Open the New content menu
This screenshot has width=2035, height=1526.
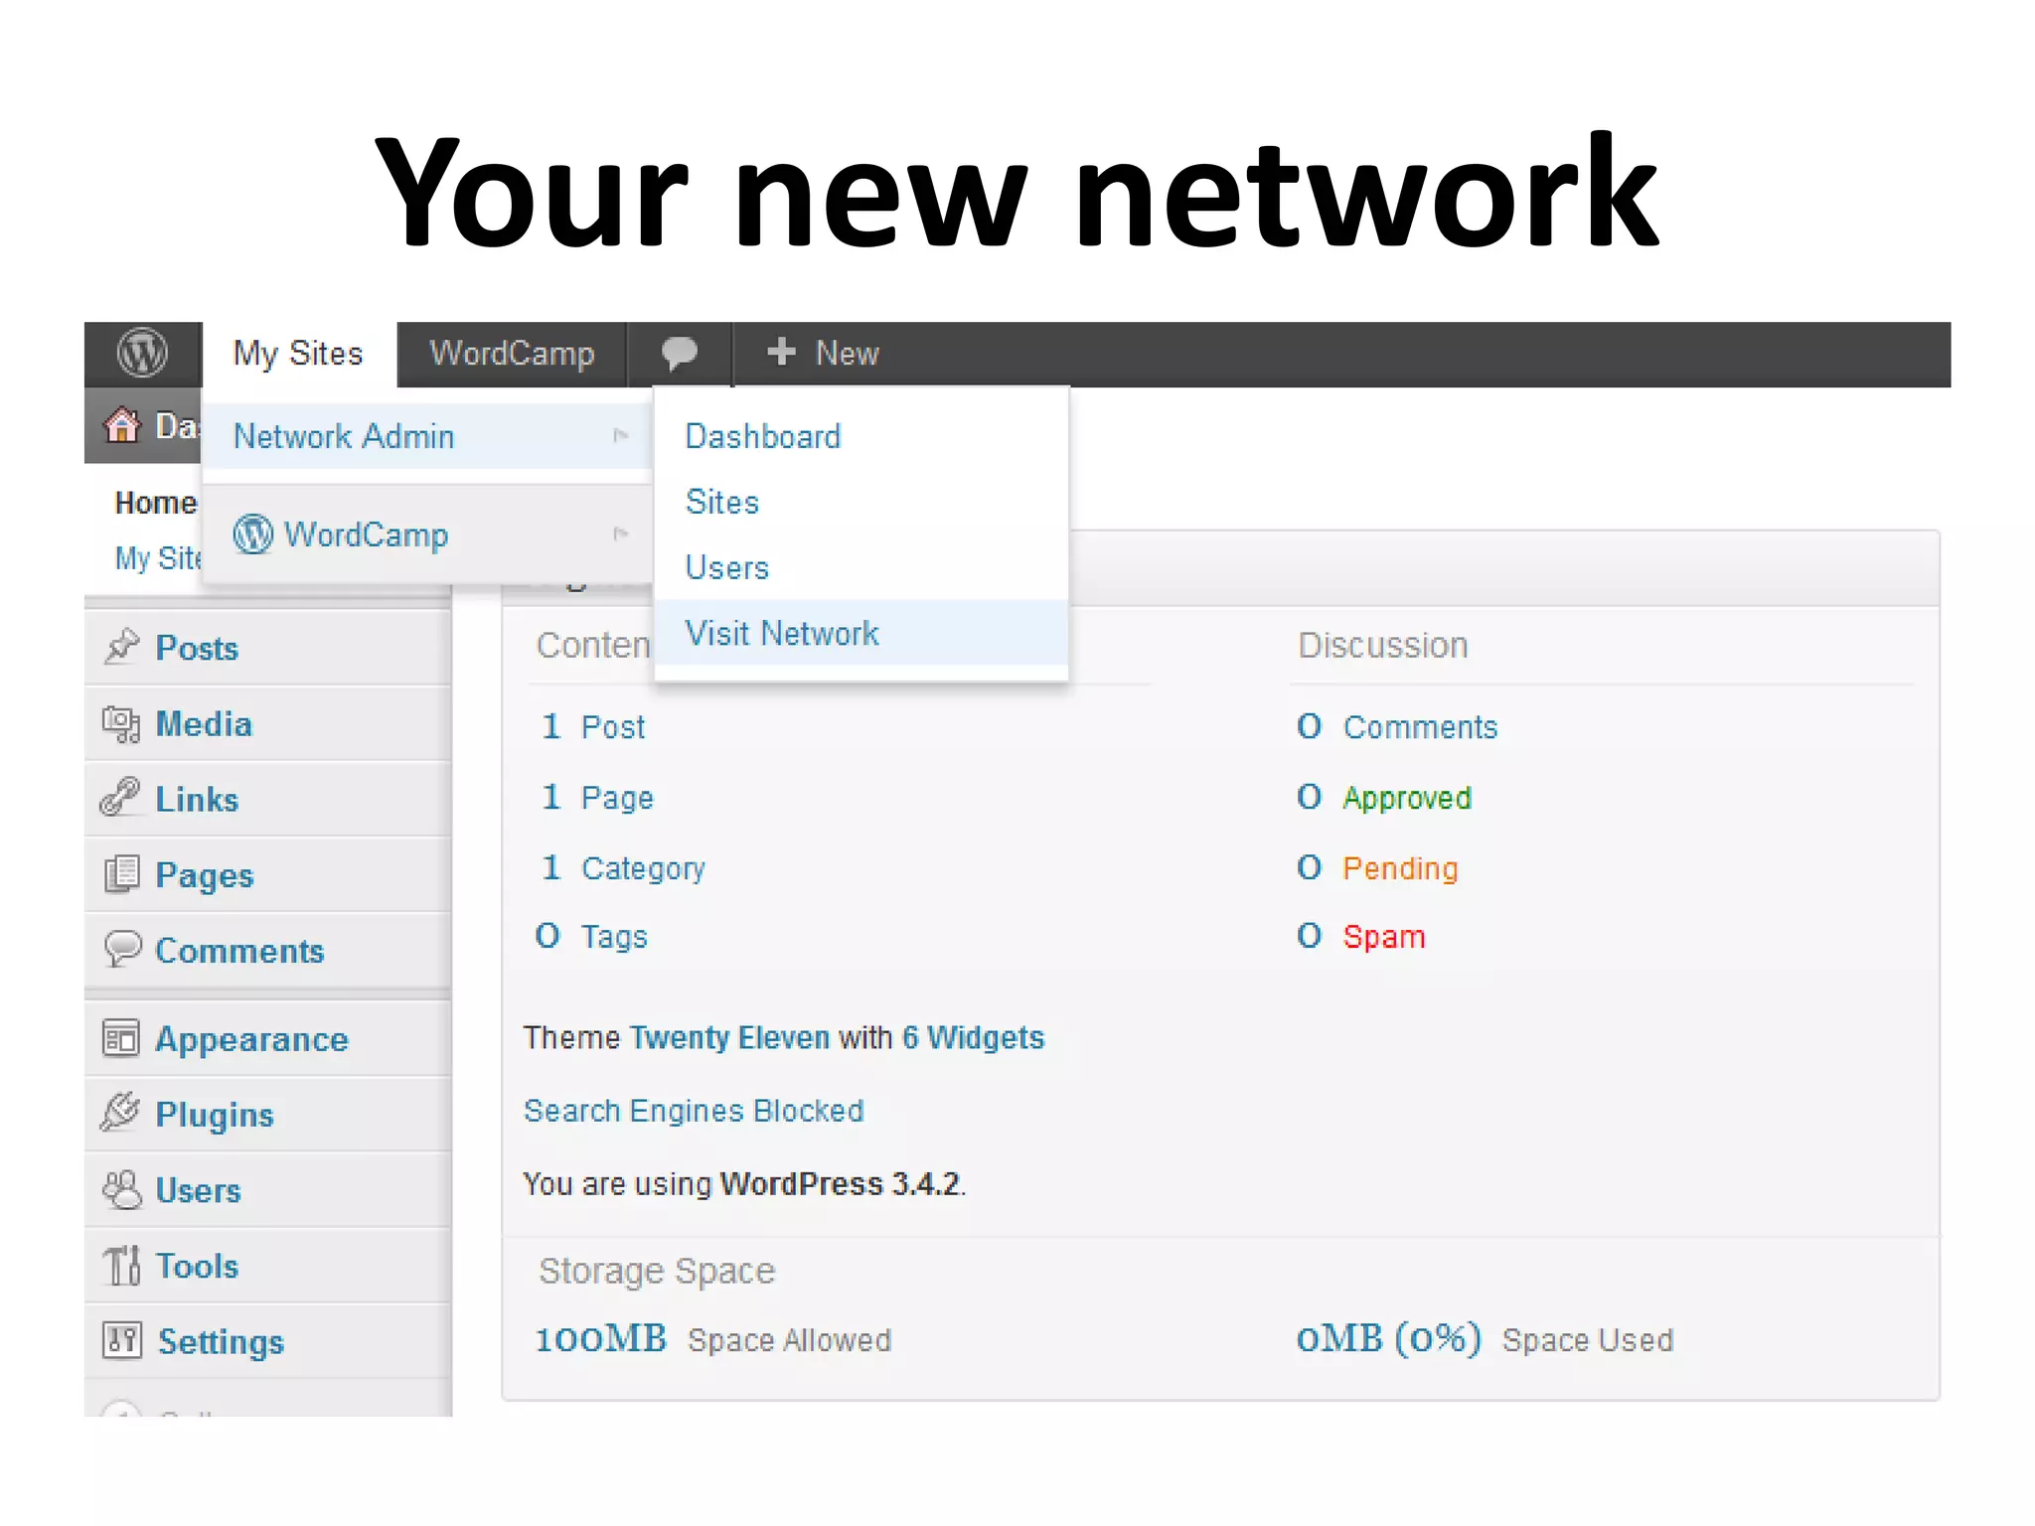[824, 353]
